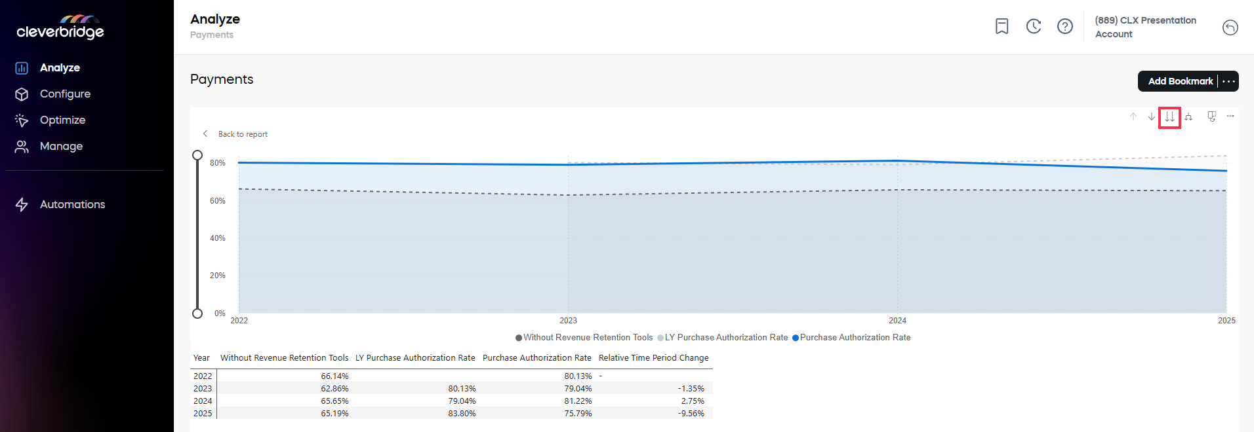Go to Manage in the sidebar
Image resolution: width=1254 pixels, height=432 pixels.
(x=61, y=146)
